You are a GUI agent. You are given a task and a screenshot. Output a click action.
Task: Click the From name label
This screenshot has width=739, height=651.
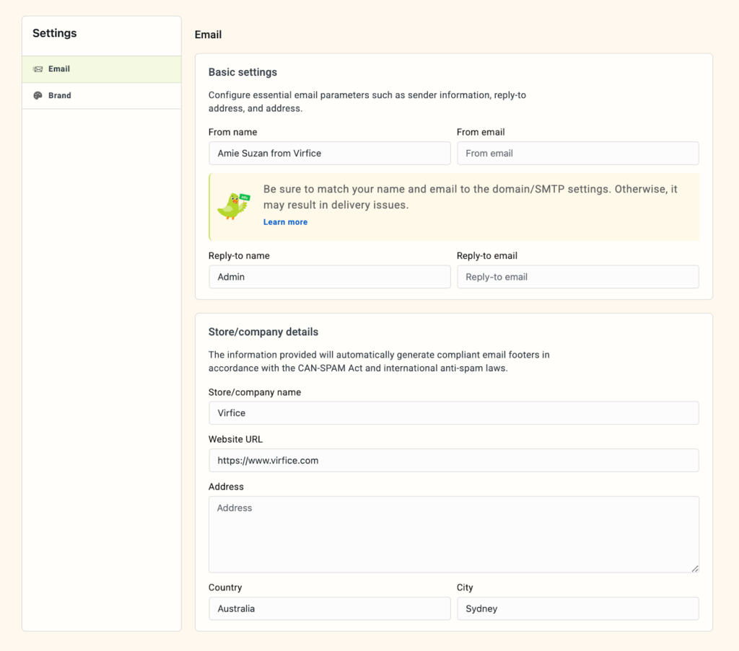point(232,132)
